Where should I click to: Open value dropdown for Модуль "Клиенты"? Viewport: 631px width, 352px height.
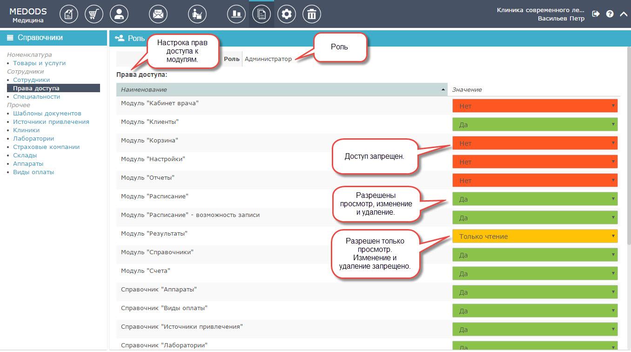tap(534, 124)
